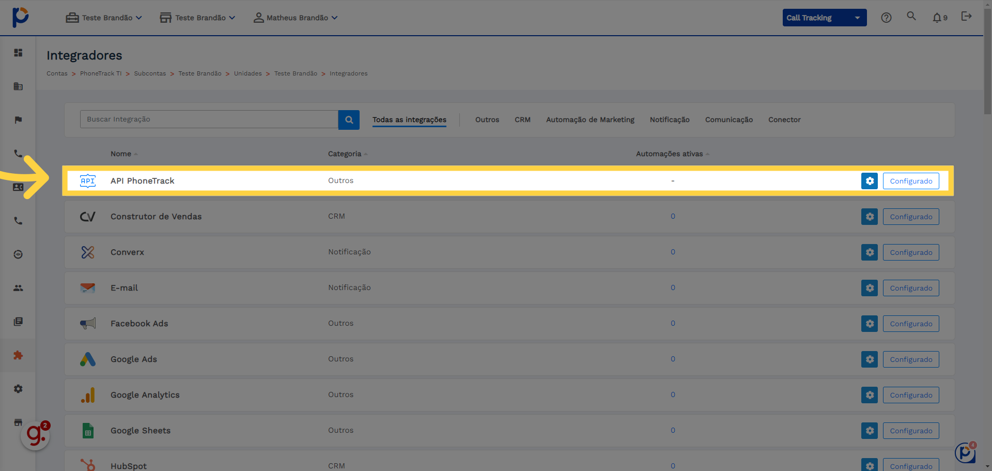Image resolution: width=992 pixels, height=471 pixels.
Task: Click Configurado button for Facebook Ads
Action: click(x=911, y=324)
